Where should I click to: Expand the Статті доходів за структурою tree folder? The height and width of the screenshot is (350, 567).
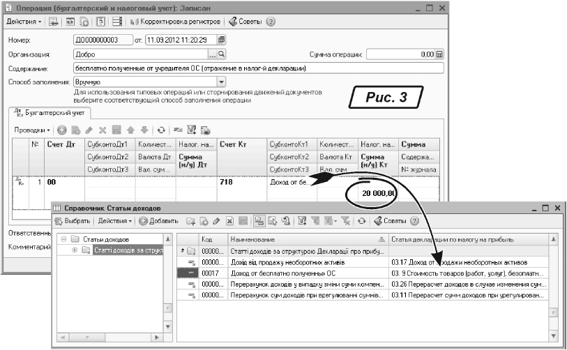click(75, 250)
